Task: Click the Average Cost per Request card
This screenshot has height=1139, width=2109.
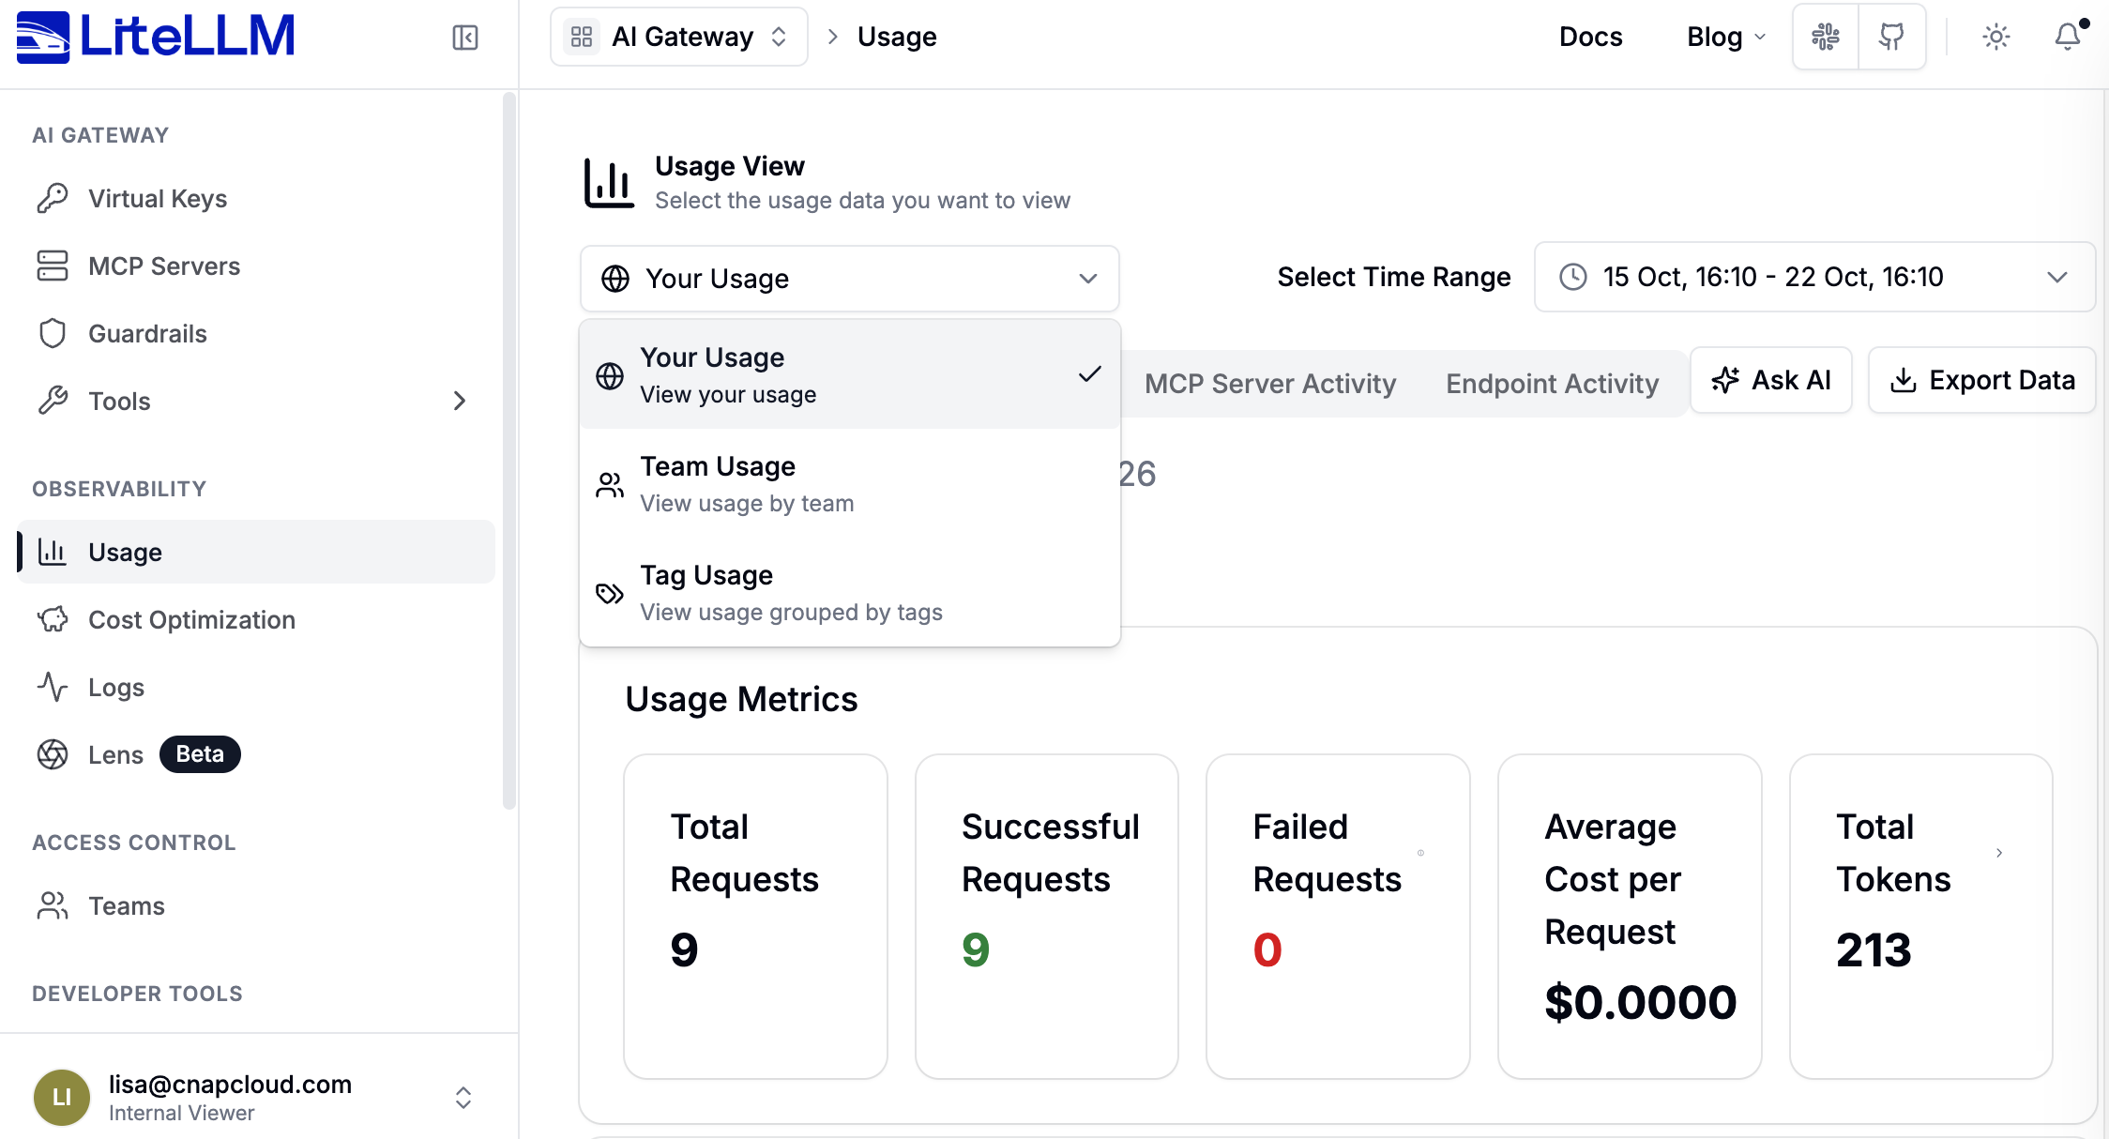Action: pyautogui.click(x=1630, y=917)
